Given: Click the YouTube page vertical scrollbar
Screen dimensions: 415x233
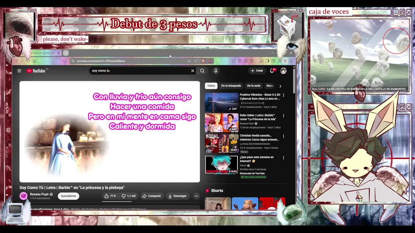Looking at the screenshot, I should pos(294,81).
